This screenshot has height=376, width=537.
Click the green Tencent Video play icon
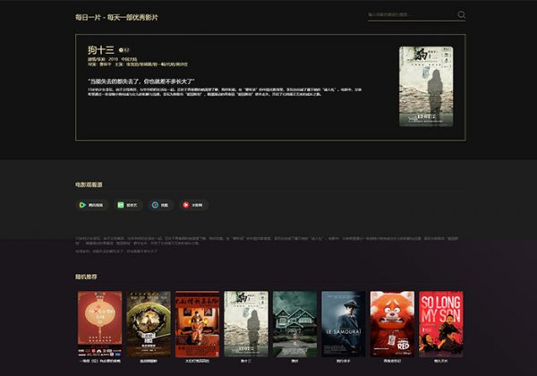tap(82, 205)
